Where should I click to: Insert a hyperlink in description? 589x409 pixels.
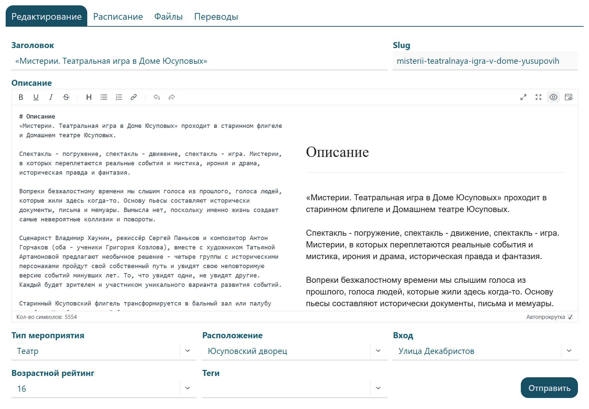(134, 97)
